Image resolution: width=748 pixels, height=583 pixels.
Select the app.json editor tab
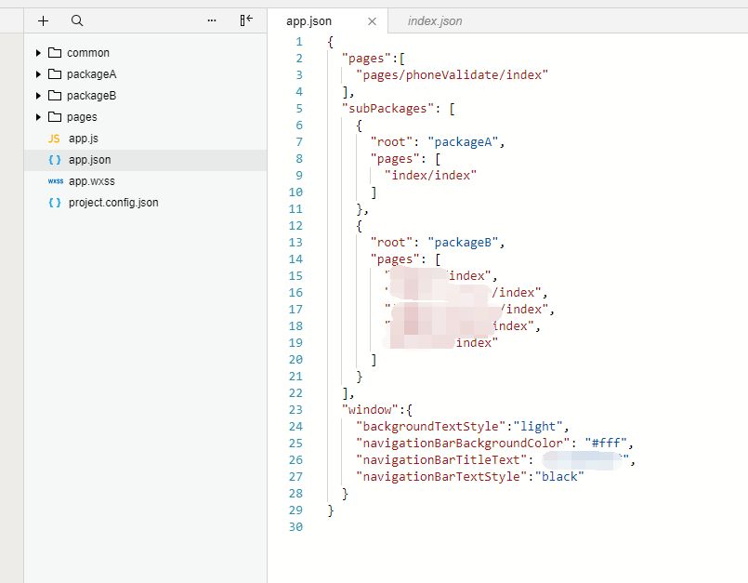pyautogui.click(x=308, y=21)
